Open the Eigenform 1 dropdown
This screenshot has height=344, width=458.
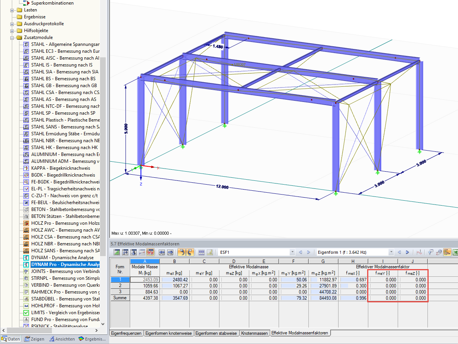pyautogui.click(x=391, y=252)
